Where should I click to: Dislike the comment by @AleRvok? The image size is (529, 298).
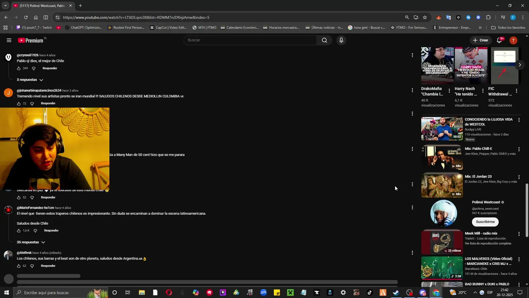[x=32, y=266]
